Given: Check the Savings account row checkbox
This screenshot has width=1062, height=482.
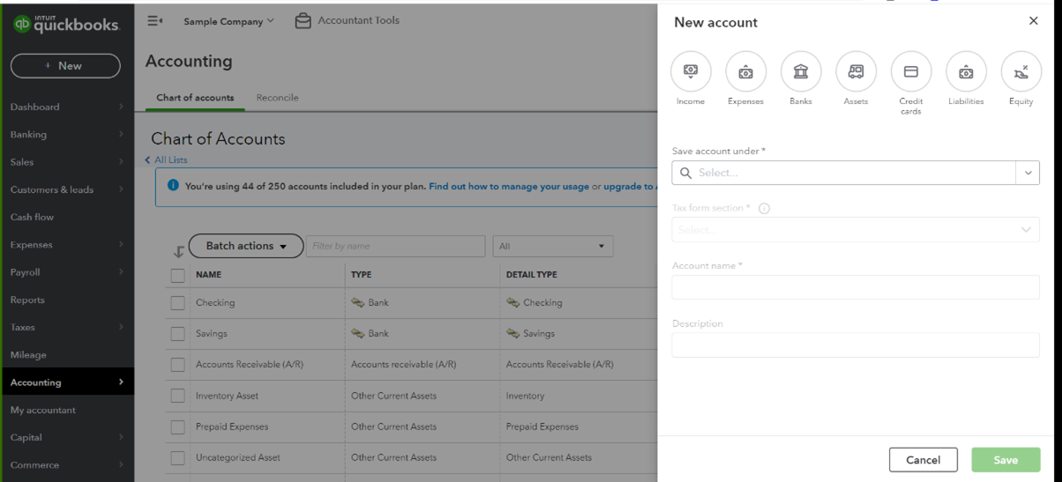Looking at the screenshot, I should tap(178, 334).
